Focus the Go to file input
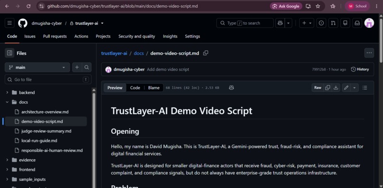Image resolution: width=383 pixels, height=188 pixels. (48, 80)
